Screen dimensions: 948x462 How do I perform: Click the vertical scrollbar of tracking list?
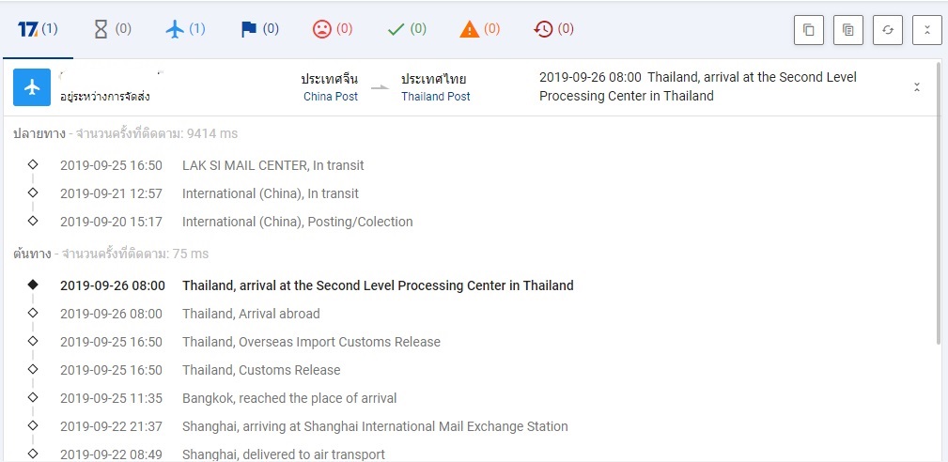pyautogui.click(x=940, y=207)
